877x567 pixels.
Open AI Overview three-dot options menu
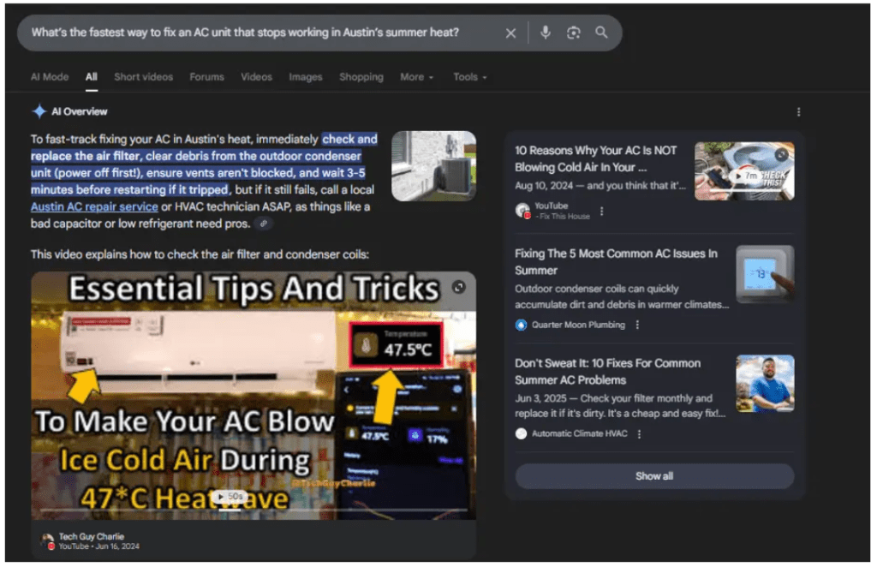[798, 112]
